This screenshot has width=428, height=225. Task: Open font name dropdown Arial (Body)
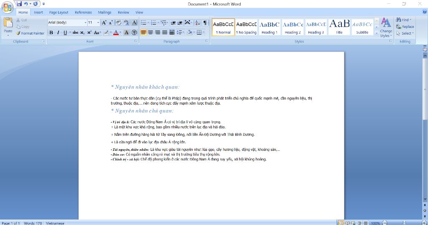click(x=85, y=22)
